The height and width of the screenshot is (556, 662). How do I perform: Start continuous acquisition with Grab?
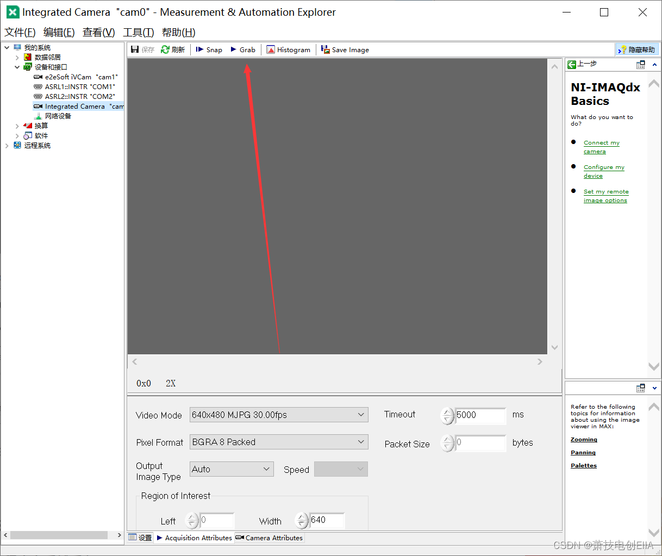tap(243, 49)
